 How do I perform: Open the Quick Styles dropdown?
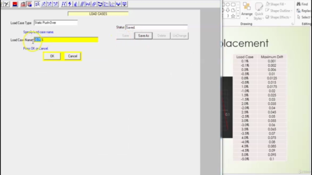click(x=259, y=11)
